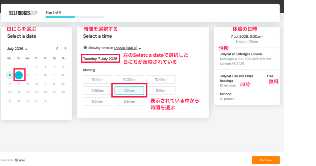Select the 11:00am time slot
The height and width of the screenshot is (166, 316).
coord(129,90)
